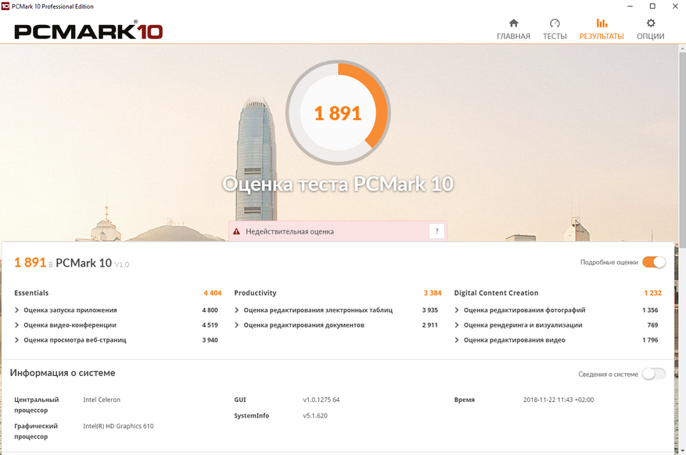Click the circular 1 891 score gauge

tap(337, 113)
